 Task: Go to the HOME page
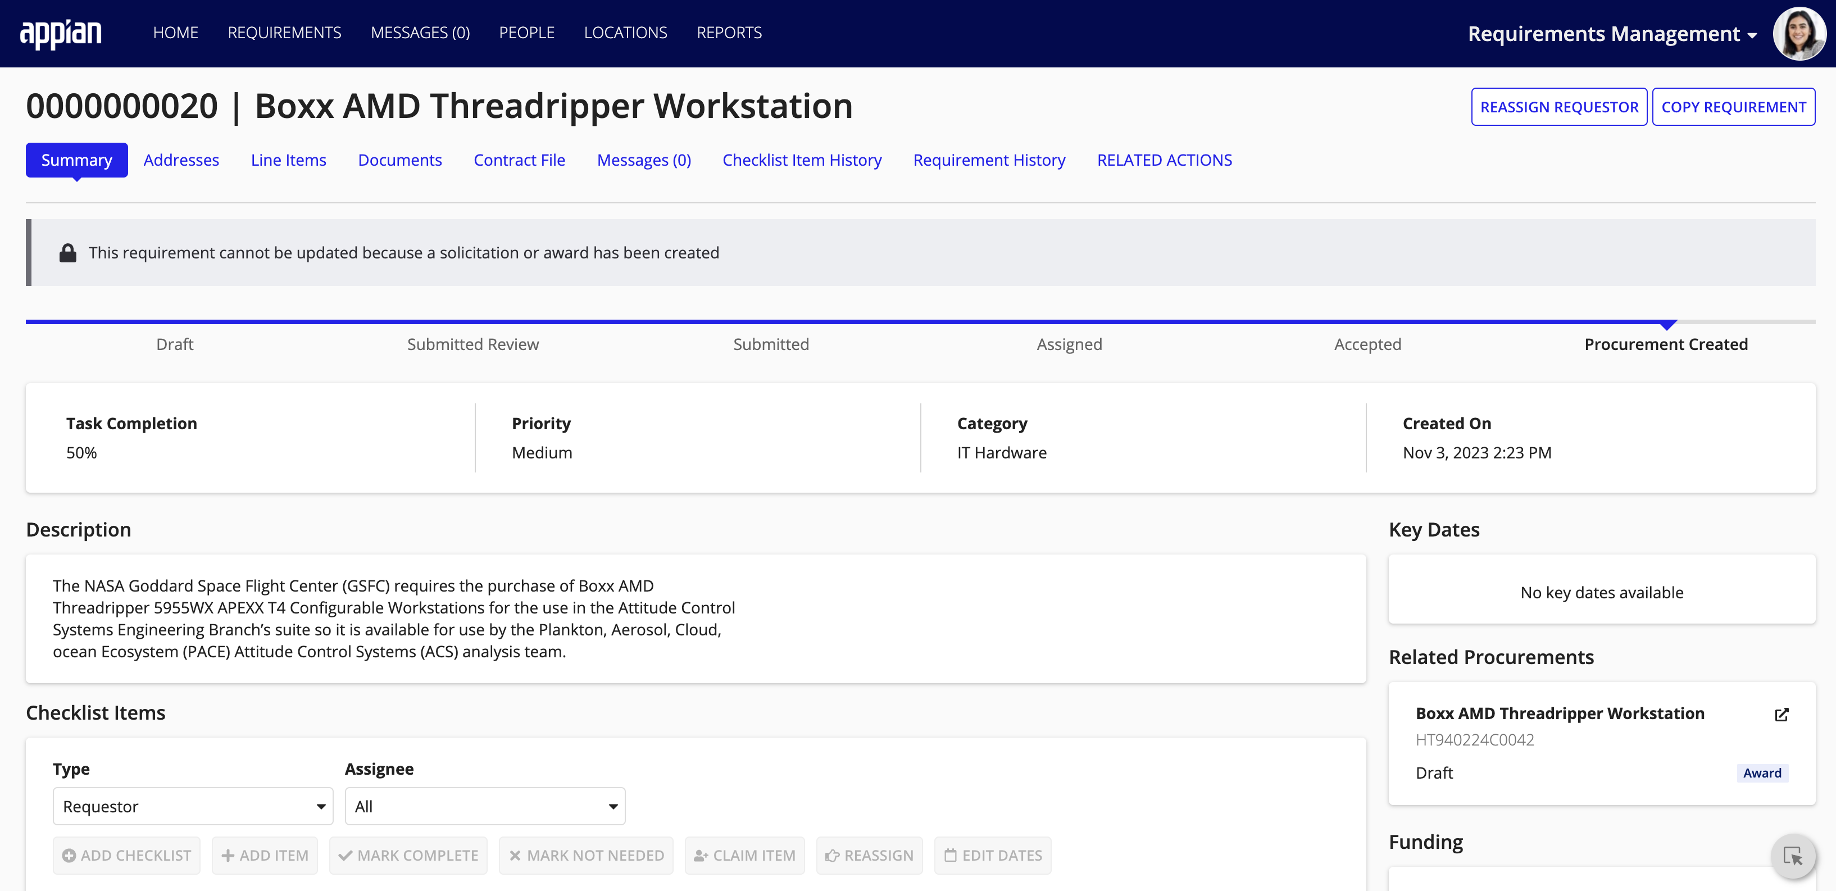(175, 33)
